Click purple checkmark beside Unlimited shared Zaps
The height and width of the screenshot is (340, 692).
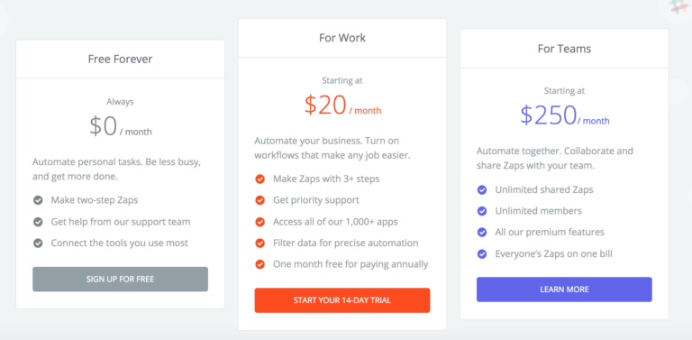482,190
